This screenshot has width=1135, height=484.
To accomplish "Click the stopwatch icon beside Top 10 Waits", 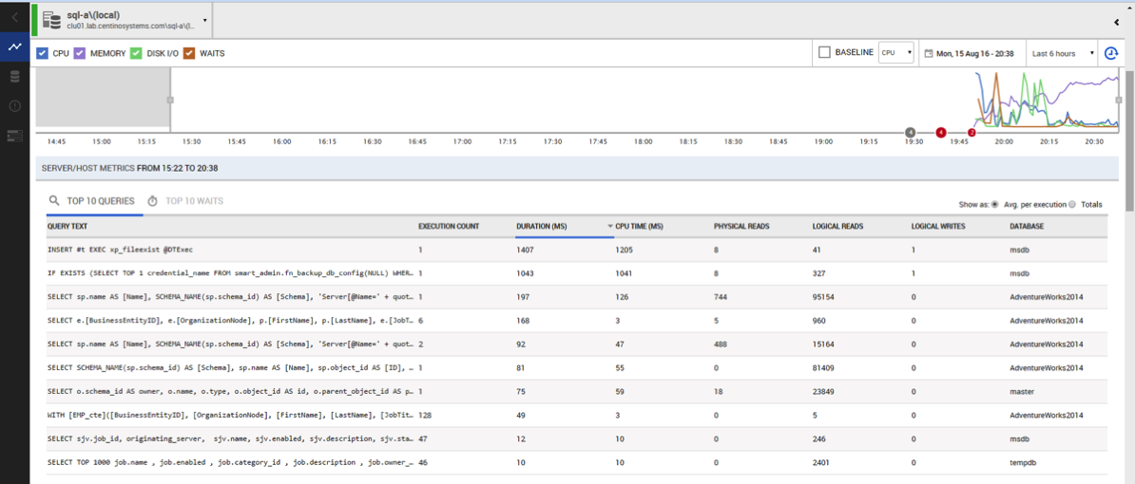I will [153, 201].
